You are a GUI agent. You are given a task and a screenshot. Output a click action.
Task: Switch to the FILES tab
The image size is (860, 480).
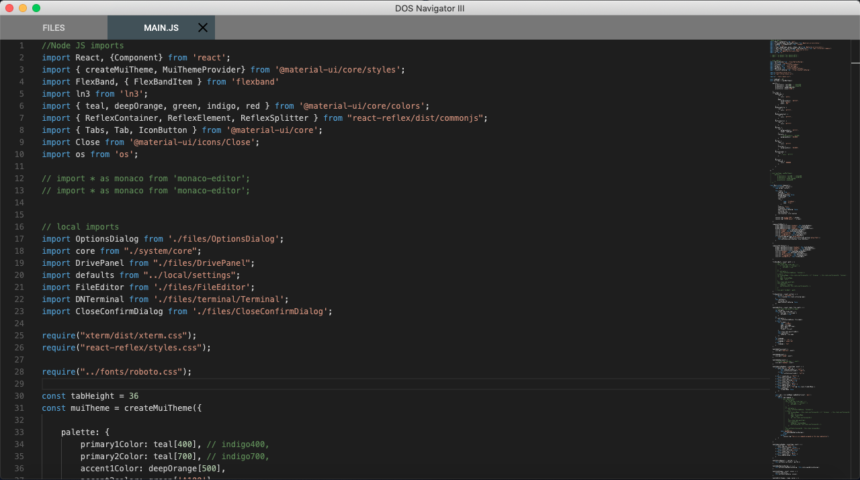coord(54,28)
